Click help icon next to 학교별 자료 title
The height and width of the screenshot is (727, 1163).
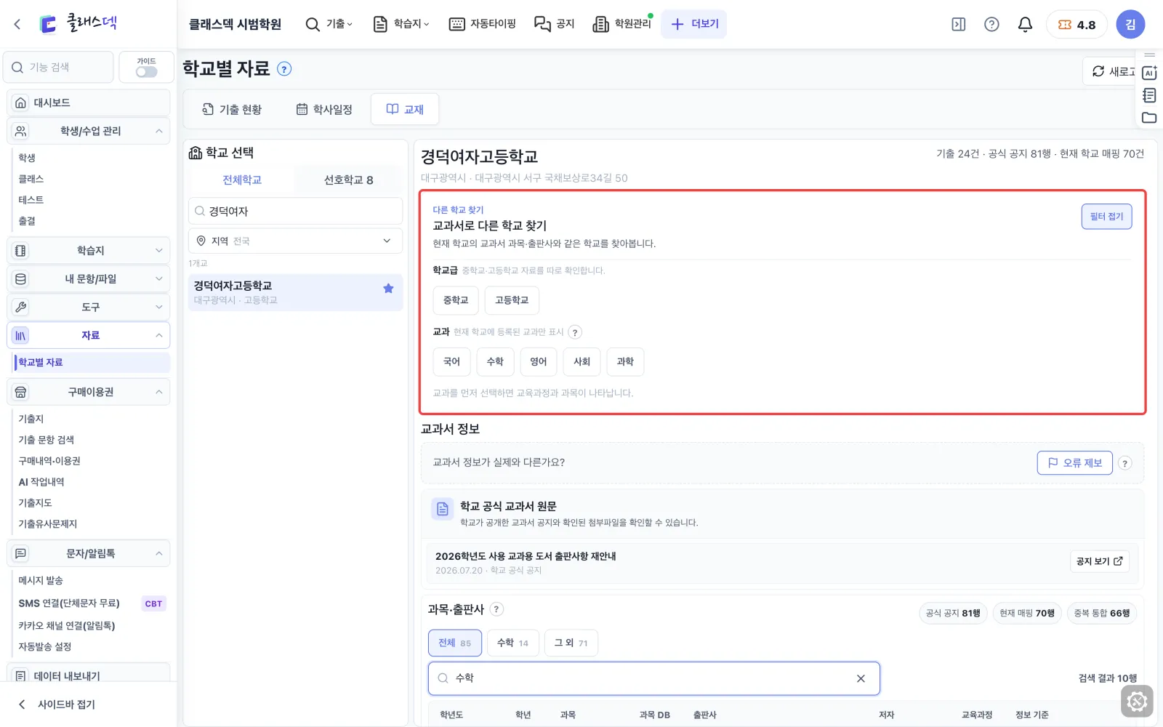click(x=285, y=69)
